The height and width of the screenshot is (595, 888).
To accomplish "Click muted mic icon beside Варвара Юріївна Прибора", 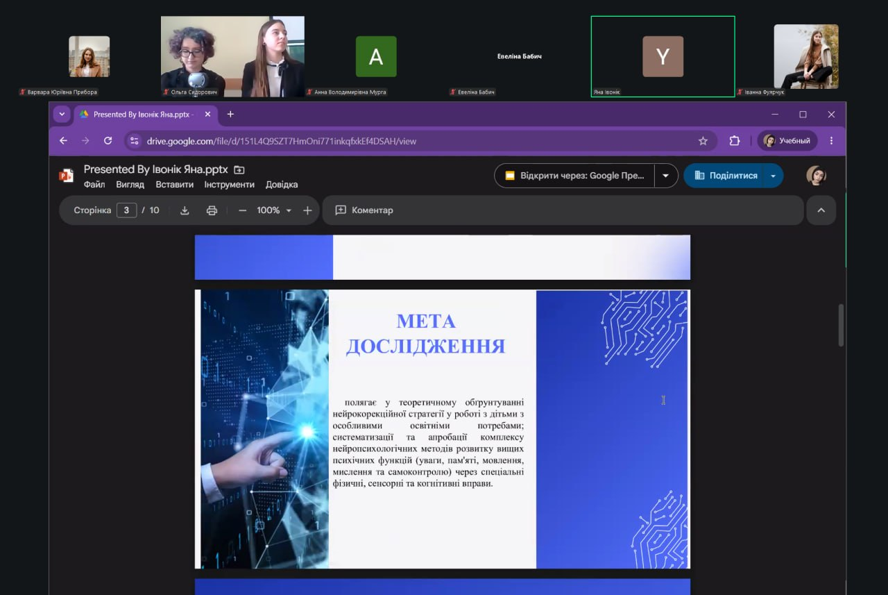I will [22, 92].
